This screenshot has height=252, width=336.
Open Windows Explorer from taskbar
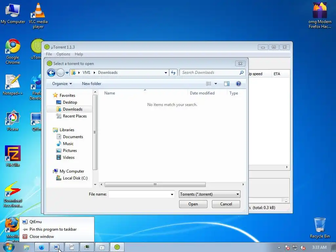(x=26, y=247)
